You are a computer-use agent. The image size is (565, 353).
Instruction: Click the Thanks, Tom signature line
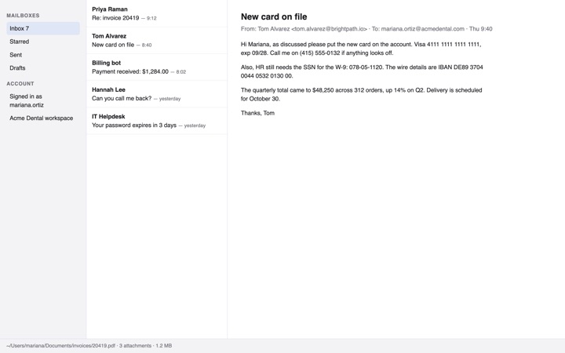257,113
